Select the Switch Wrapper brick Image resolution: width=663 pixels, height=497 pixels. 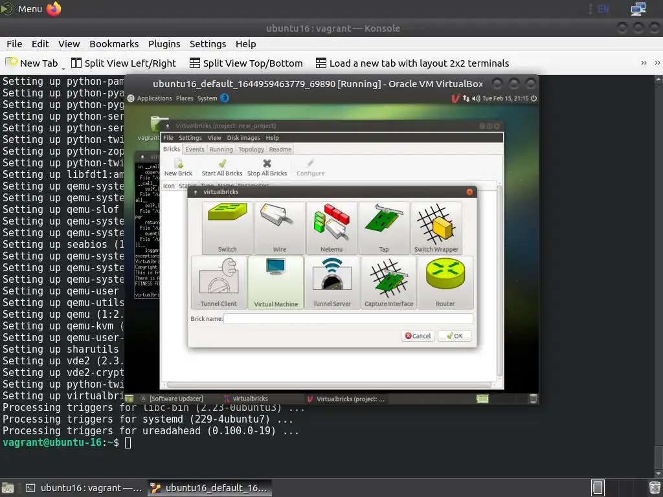(x=436, y=228)
